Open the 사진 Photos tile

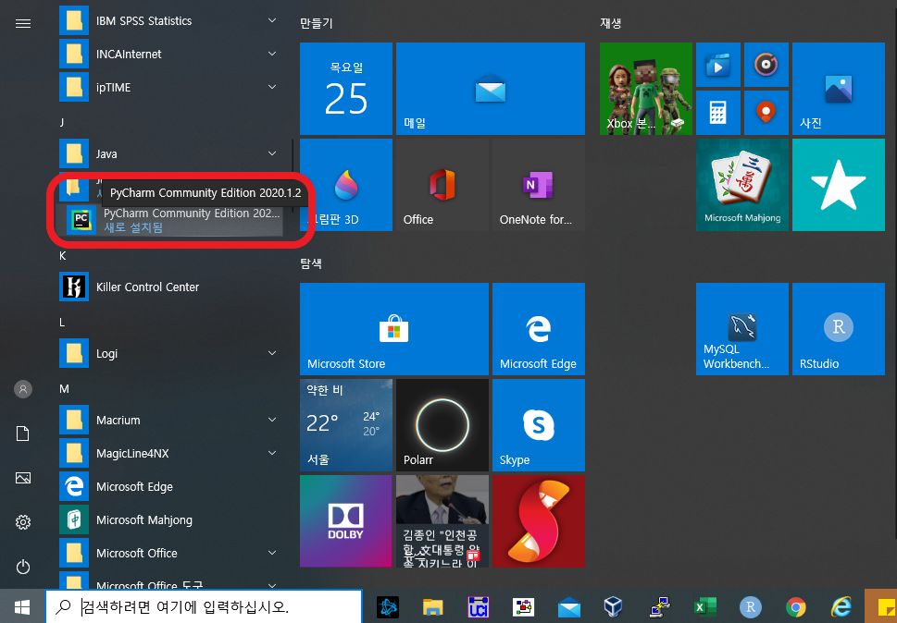tap(838, 89)
